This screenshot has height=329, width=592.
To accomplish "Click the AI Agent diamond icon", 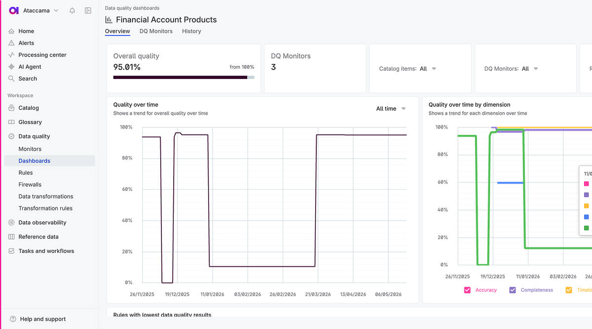I will point(11,67).
